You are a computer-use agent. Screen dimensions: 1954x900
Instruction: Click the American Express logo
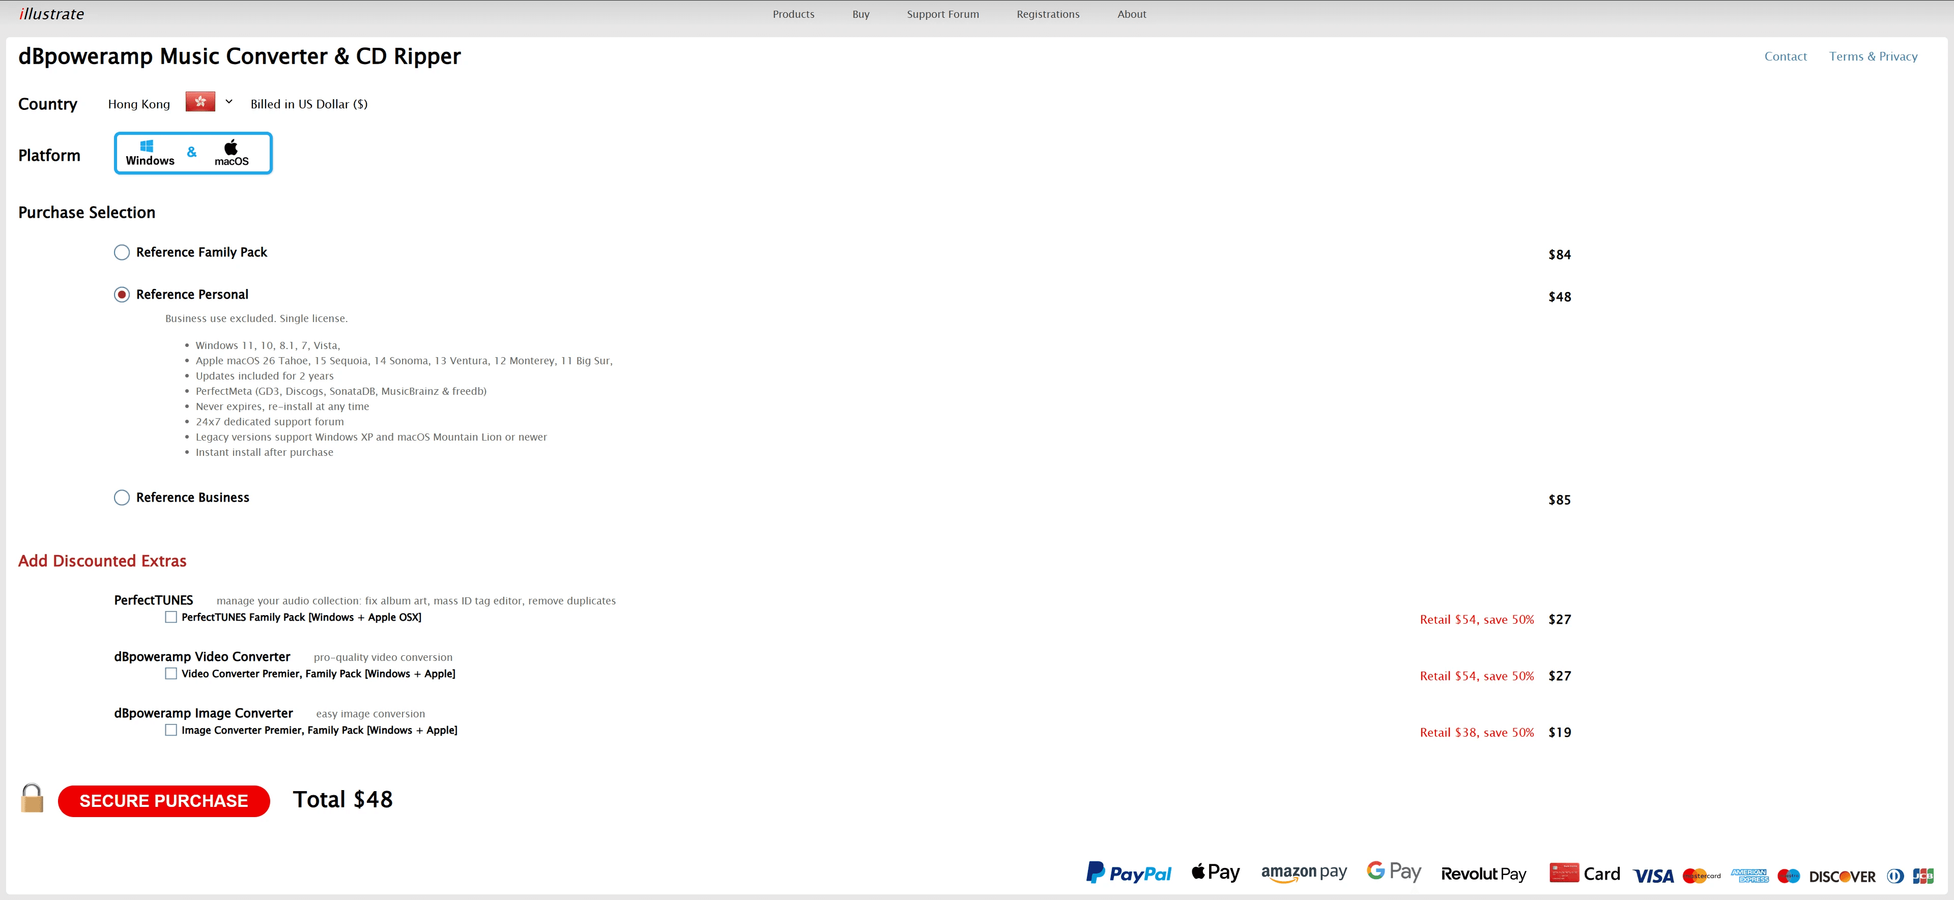tap(1750, 876)
